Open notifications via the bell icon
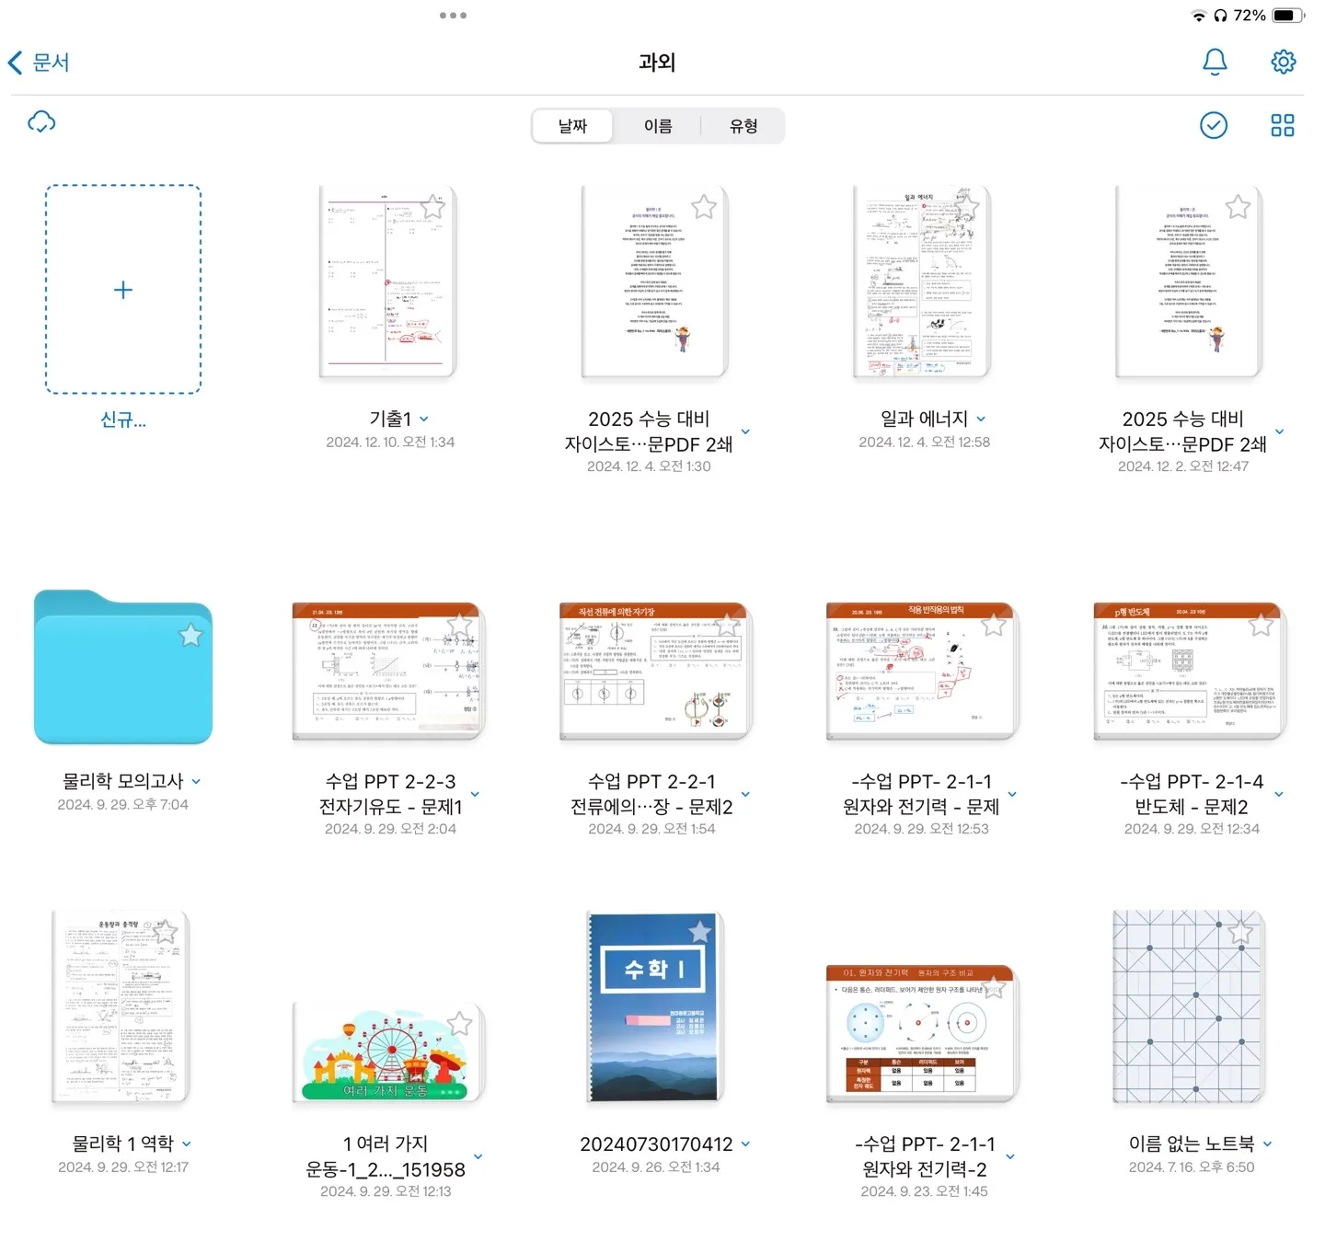This screenshot has height=1241, width=1325. pyautogui.click(x=1215, y=62)
